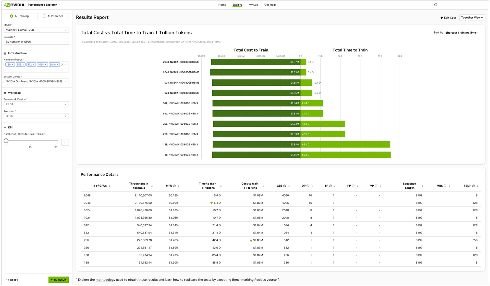Click slider track near the 15 mark
This screenshot has width=490, height=286.
30,141
